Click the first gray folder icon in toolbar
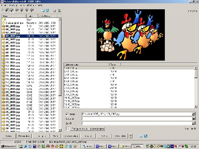This screenshot has height=149, width=199. pyautogui.click(x=54, y=11)
